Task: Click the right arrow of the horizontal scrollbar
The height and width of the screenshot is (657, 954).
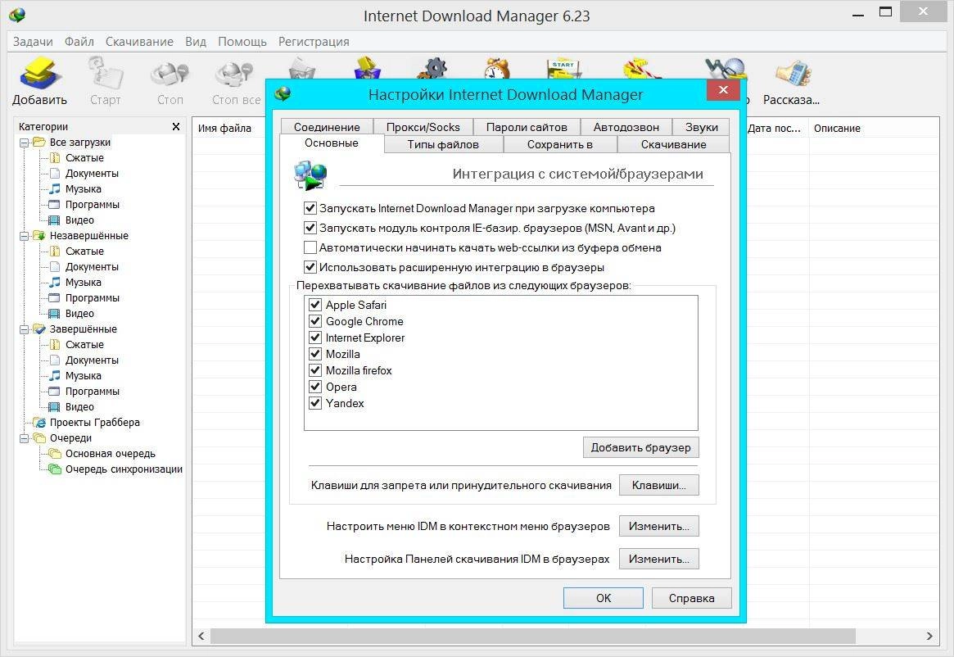Action: pyautogui.click(x=929, y=637)
